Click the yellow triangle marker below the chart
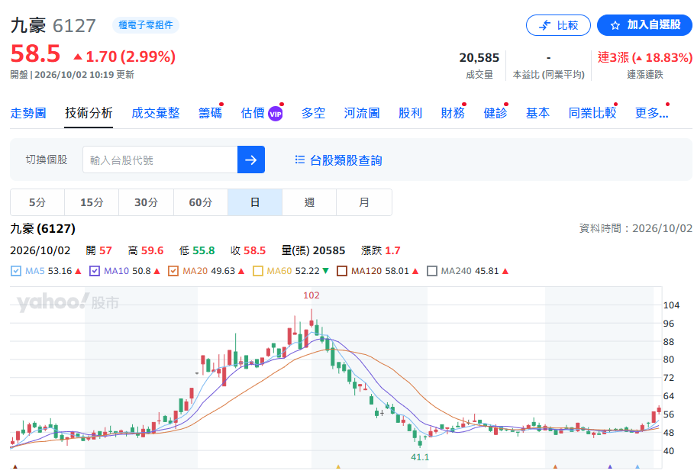Image resolution: width=694 pixels, height=474 pixels. pos(338,466)
